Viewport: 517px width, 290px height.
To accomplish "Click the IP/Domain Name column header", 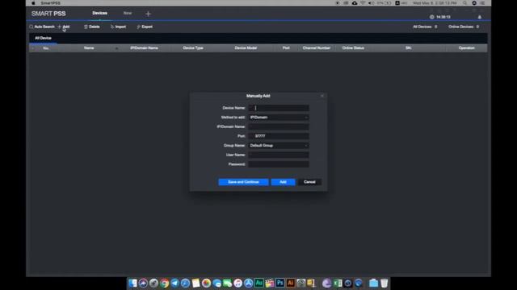I will 144,48.
